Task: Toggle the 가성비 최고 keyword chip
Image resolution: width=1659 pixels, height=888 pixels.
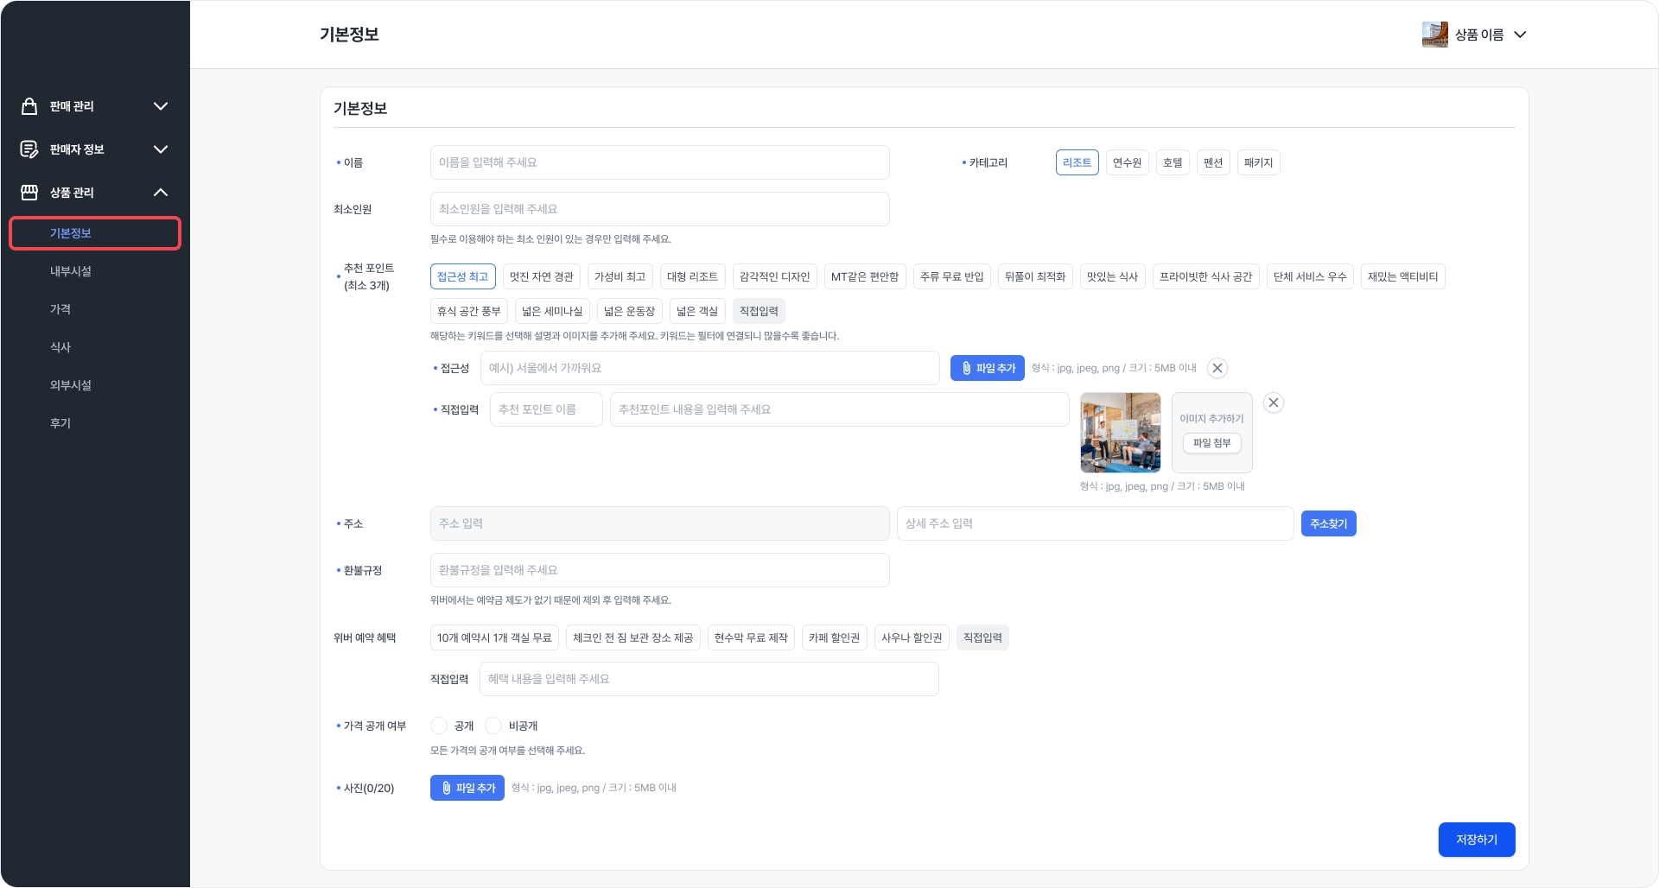Action: pos(620,276)
